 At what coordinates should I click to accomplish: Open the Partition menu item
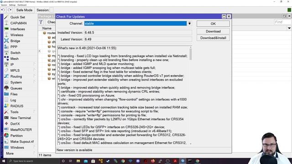tap(16, 136)
